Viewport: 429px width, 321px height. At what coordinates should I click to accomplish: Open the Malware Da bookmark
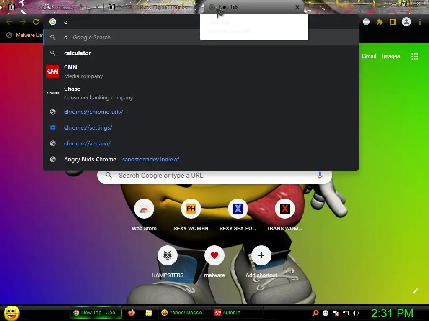point(24,35)
